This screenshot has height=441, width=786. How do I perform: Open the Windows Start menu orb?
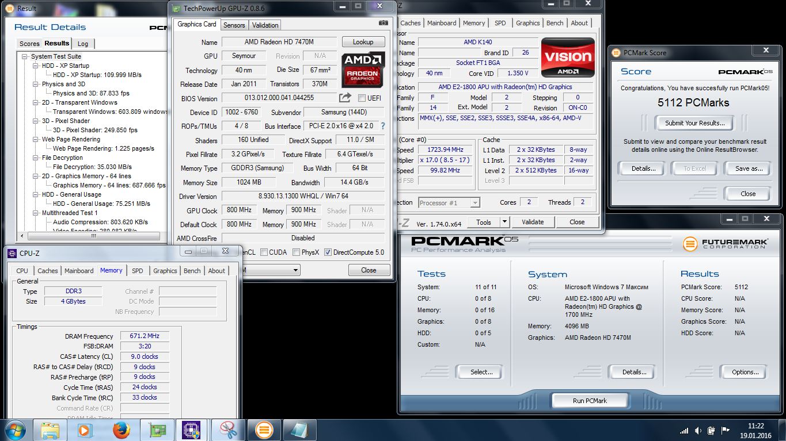pos(14,430)
